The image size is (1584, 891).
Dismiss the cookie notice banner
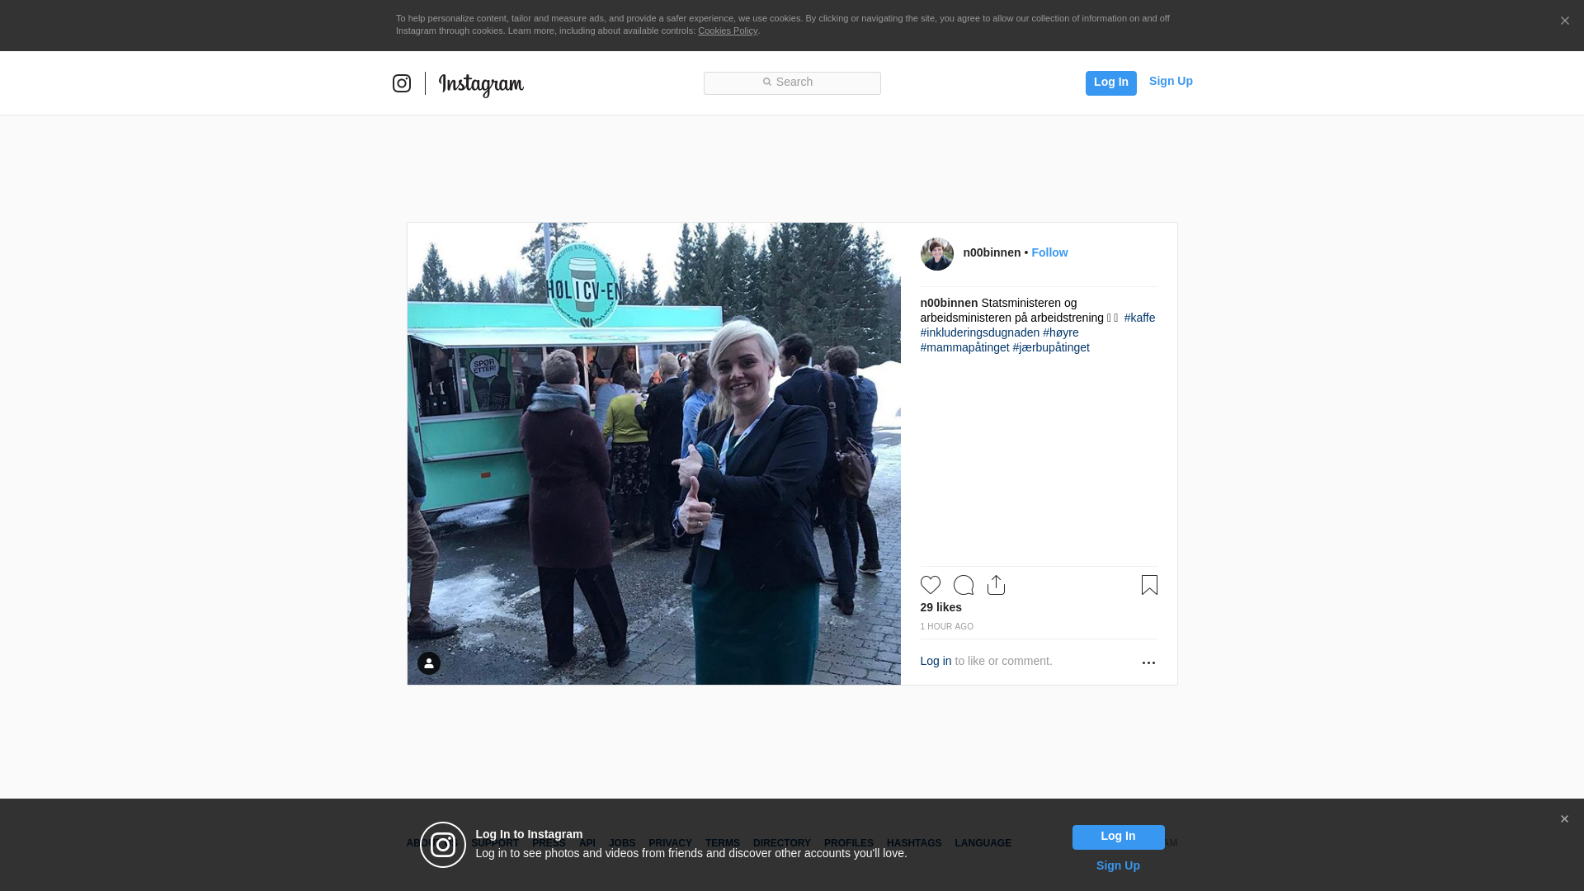click(x=1564, y=21)
